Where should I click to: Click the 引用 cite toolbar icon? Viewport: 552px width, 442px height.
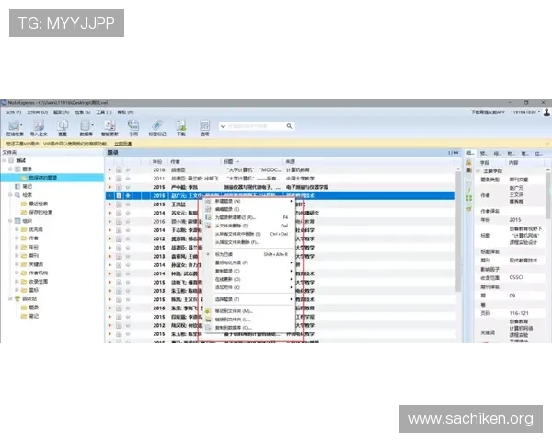coord(133,126)
